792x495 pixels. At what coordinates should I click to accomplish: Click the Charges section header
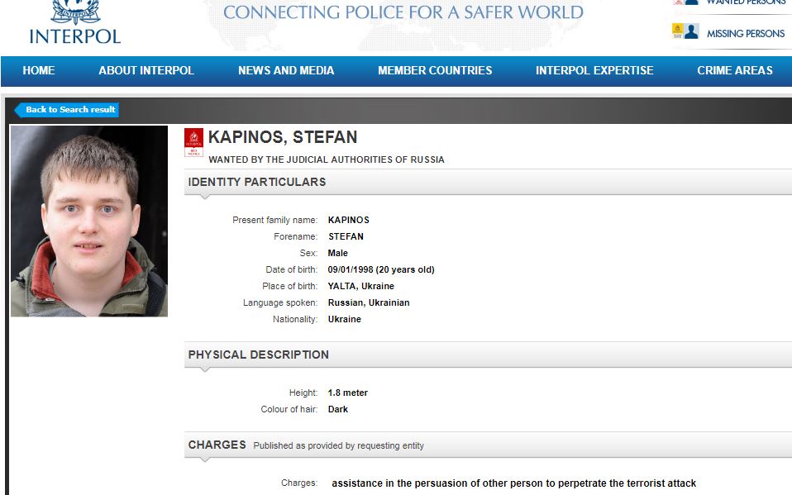point(217,445)
